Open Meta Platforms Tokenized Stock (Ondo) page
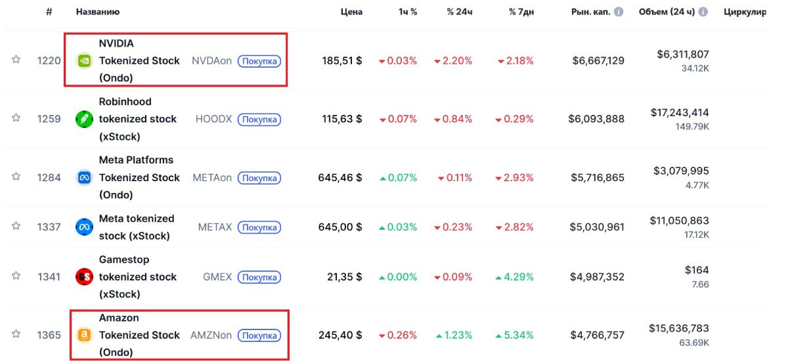This screenshot has width=788, height=361. 139,177
